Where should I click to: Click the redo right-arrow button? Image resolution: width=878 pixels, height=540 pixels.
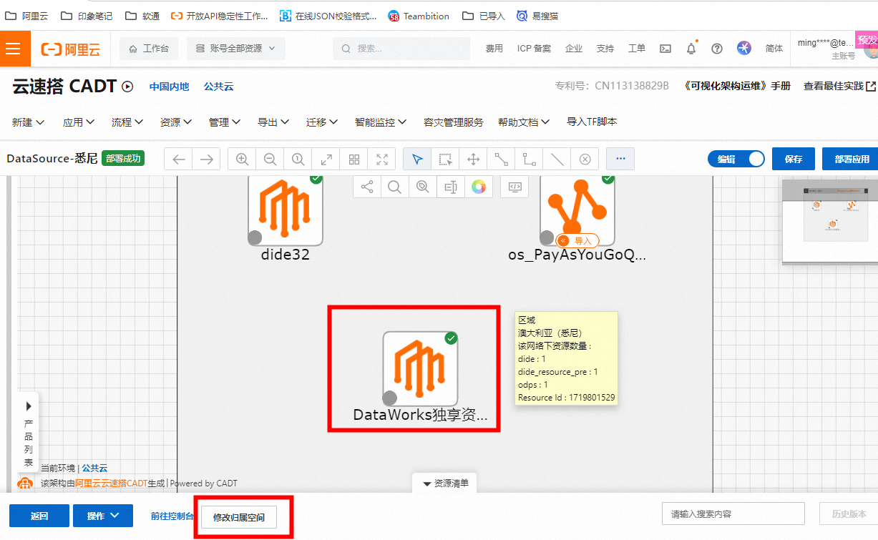[206, 159]
